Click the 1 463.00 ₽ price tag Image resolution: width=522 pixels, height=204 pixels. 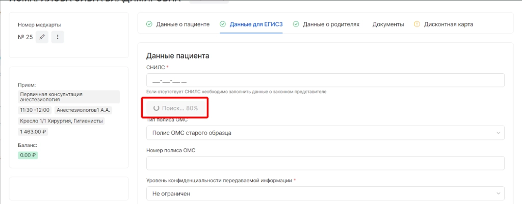[x=33, y=132]
